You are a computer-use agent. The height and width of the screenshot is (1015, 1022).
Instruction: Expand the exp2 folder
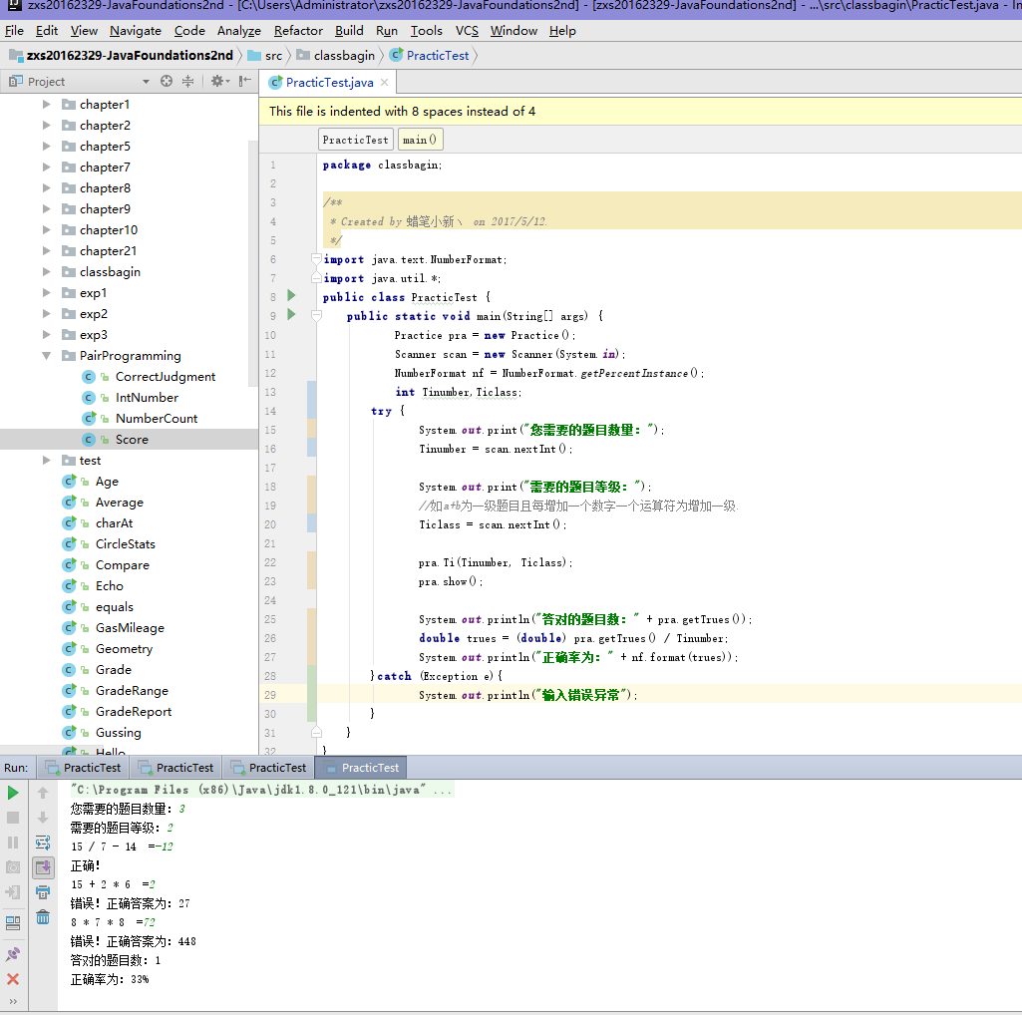[46, 313]
